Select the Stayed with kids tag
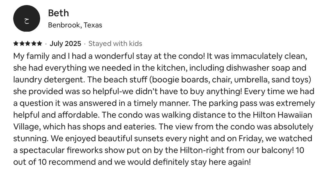 [x=115, y=44]
